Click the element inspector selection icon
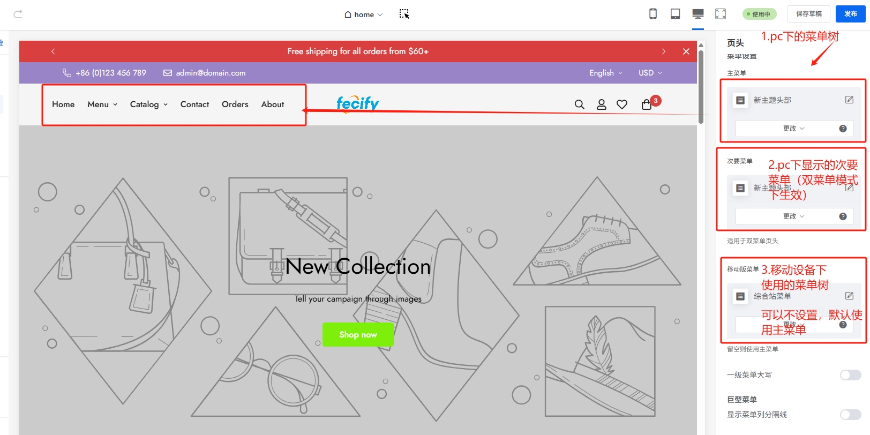The height and width of the screenshot is (435, 870). (x=404, y=14)
